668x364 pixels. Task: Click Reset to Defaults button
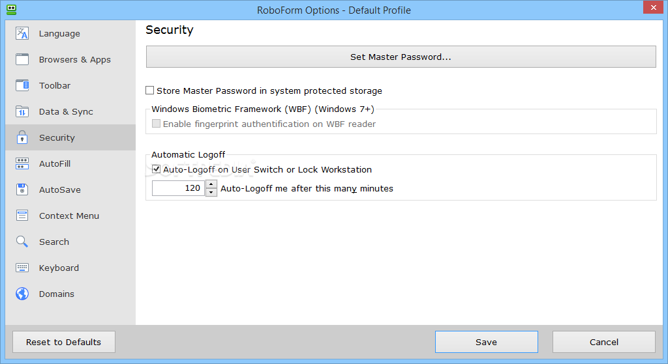pos(64,342)
